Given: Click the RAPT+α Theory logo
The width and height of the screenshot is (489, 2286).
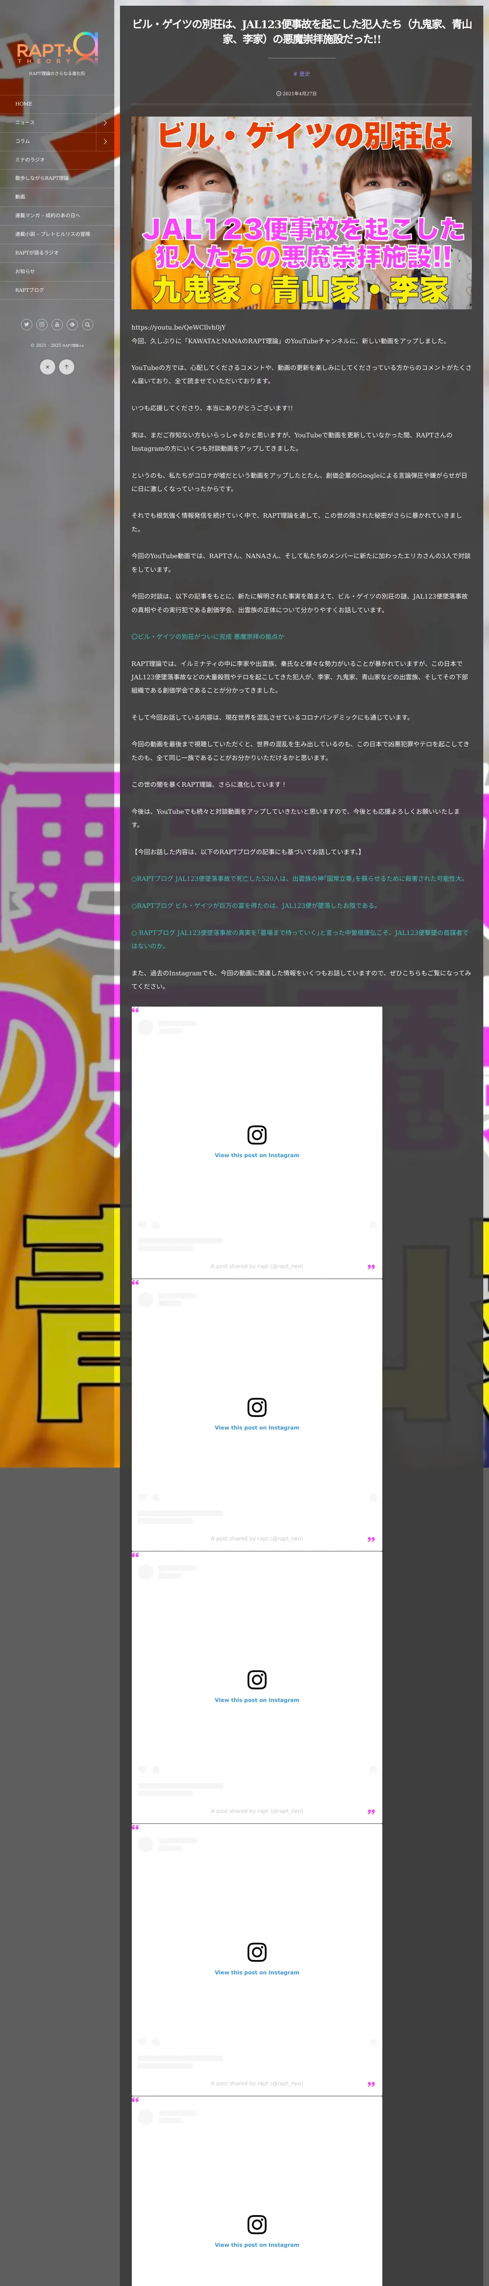Looking at the screenshot, I should pyautogui.click(x=57, y=49).
